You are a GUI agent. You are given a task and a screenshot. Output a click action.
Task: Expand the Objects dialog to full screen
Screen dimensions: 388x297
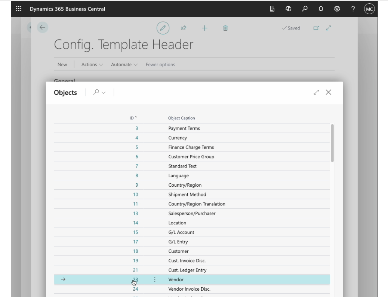click(316, 92)
